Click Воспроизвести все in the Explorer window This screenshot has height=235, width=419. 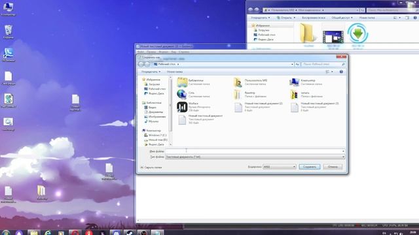[314, 18]
